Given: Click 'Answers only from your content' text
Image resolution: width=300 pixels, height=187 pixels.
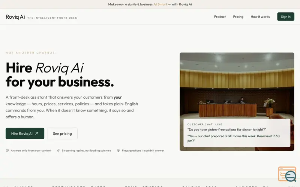Looking at the screenshot, I should [31, 151].
